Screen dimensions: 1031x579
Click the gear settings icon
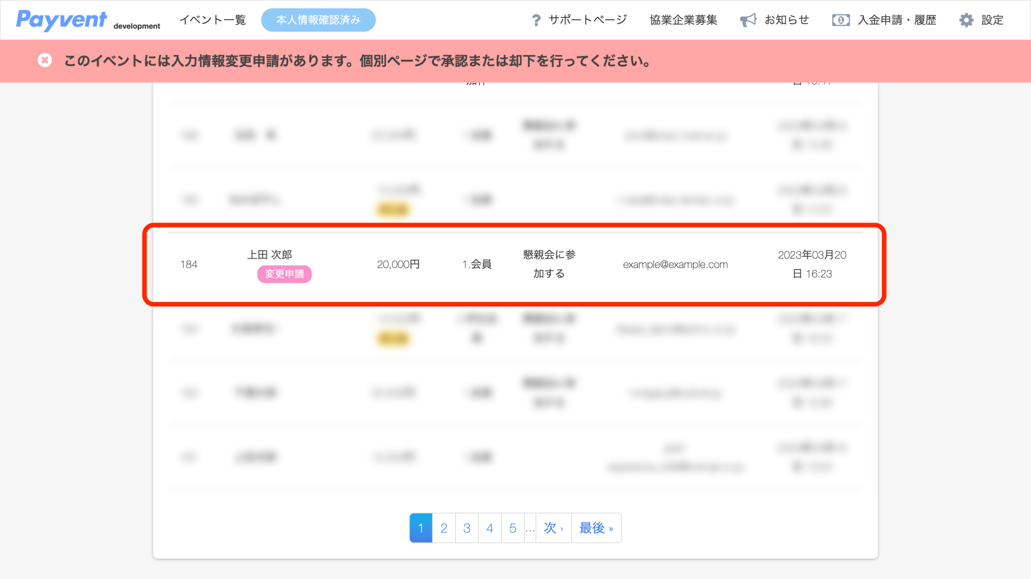pos(966,20)
